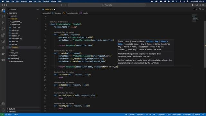The height and width of the screenshot is (116, 206).
Task: Click the editor minimap preview
Action: tap(195, 18)
